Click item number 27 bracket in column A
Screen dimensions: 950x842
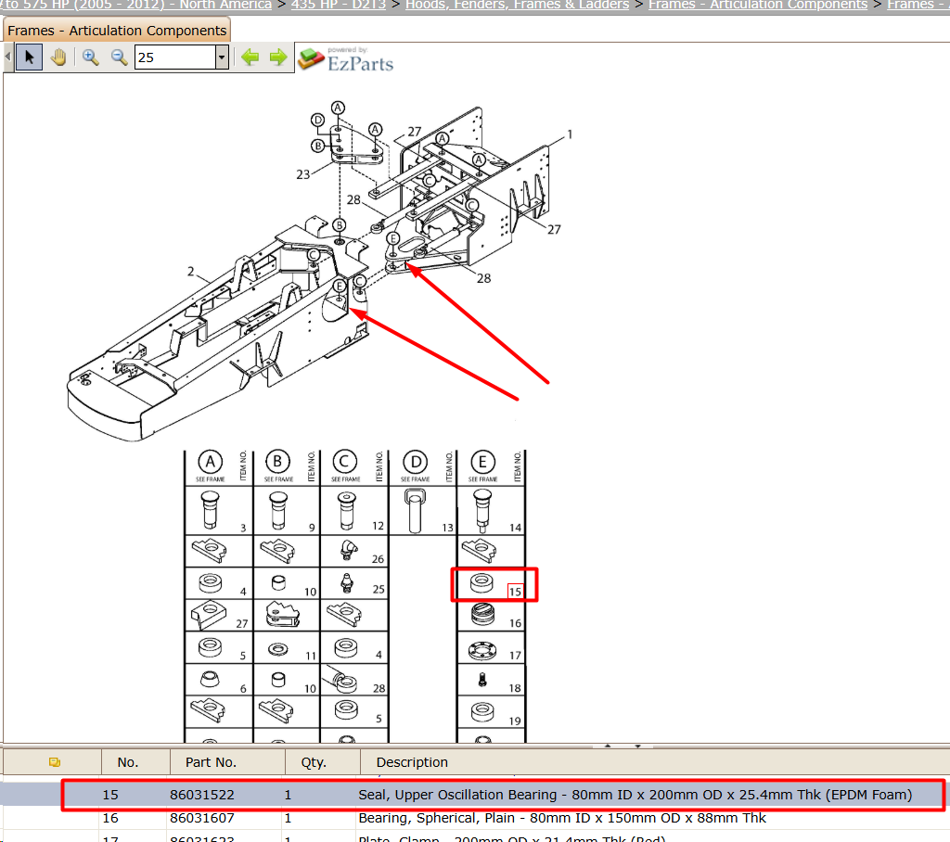pos(208,616)
